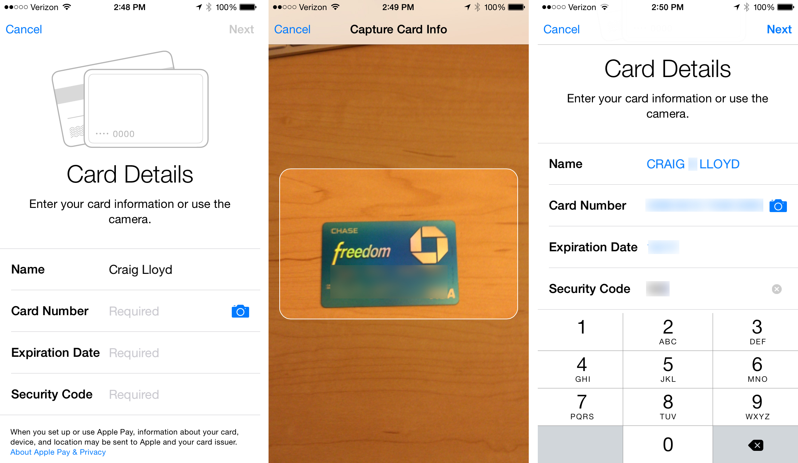
Task: Toggle the blurred Expiration Date field
Action: tap(667, 247)
